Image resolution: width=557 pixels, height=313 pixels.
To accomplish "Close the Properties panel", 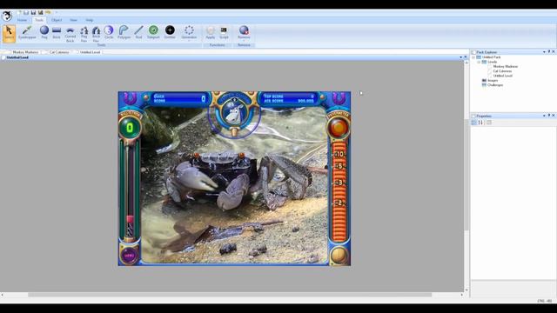I will (x=554, y=116).
